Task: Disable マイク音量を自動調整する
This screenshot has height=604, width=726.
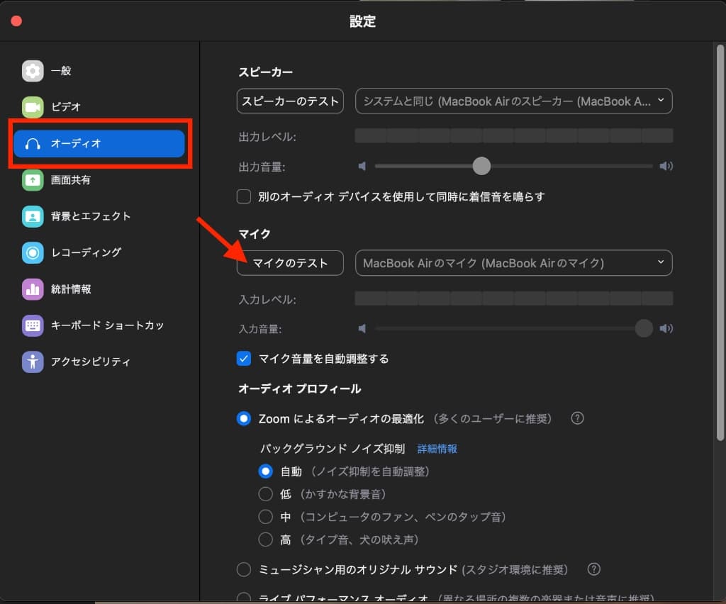Action: 243,359
